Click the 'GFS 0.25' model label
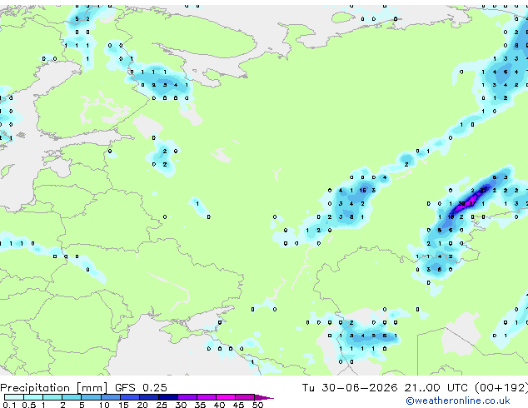Image resolution: width=528 pixels, height=408 pixels. pyautogui.click(x=141, y=388)
